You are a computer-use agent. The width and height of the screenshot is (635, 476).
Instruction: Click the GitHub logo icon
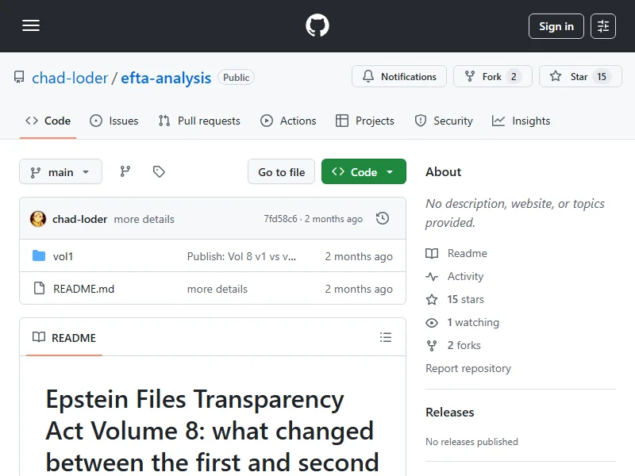click(x=317, y=26)
